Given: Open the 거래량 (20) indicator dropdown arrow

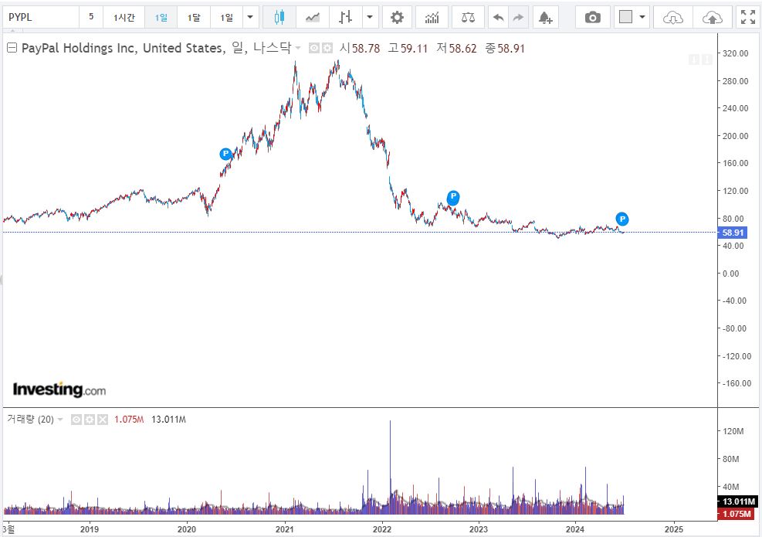Looking at the screenshot, I should point(60,420).
